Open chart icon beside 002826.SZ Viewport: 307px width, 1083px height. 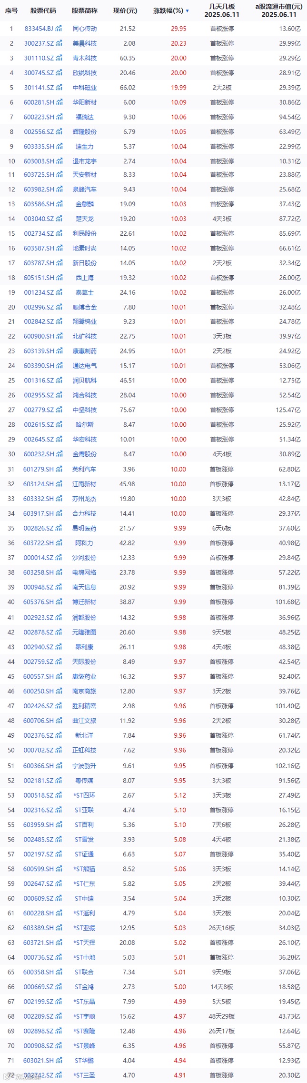59,528
